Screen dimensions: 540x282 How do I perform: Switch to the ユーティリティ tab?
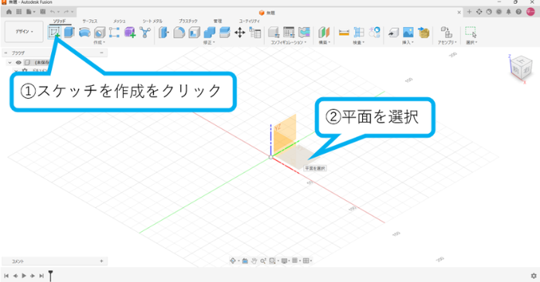(249, 21)
